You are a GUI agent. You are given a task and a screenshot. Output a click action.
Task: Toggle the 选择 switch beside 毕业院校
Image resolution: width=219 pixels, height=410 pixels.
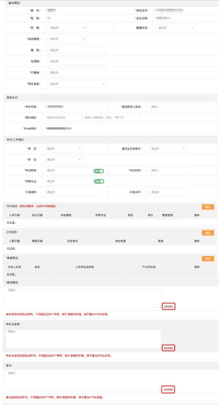(99, 171)
